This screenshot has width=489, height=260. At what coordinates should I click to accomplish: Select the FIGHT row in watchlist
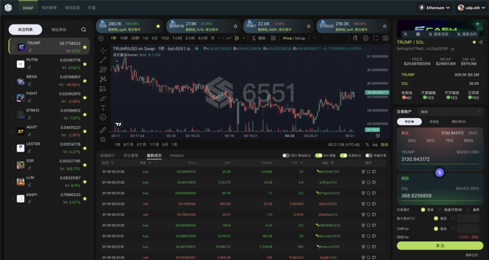click(49, 97)
